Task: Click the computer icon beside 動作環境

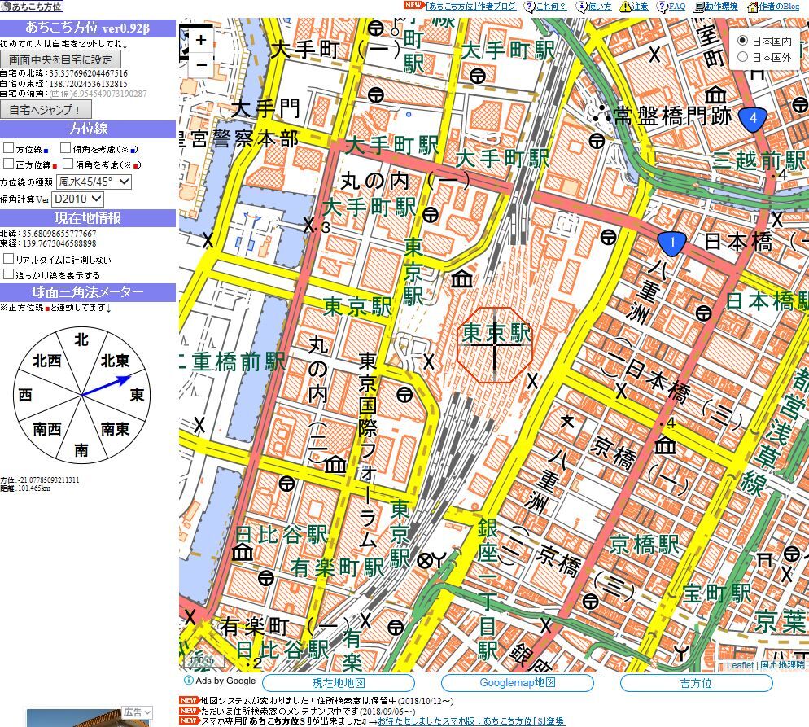Action: coord(700,7)
